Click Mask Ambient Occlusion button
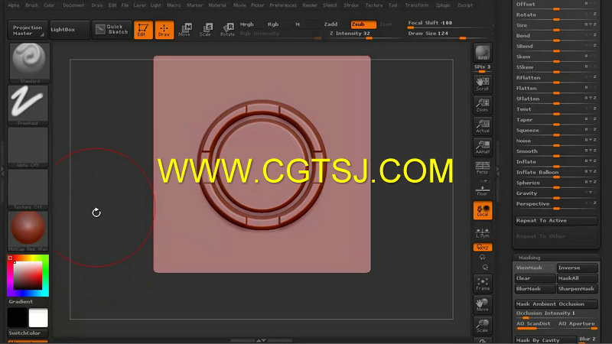 (x=556, y=304)
